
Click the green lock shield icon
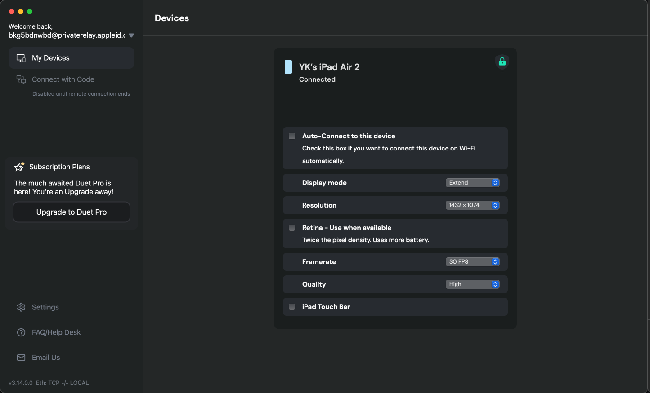tap(502, 62)
